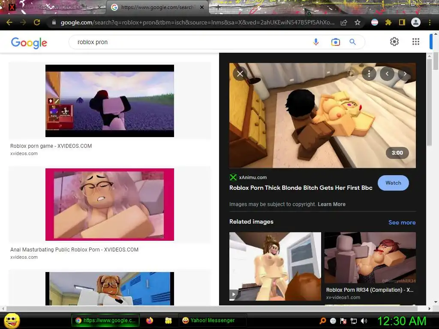Viewport: 439px width, 329px height.
Task: Click the tray search magnifier icon
Action: tap(322, 321)
